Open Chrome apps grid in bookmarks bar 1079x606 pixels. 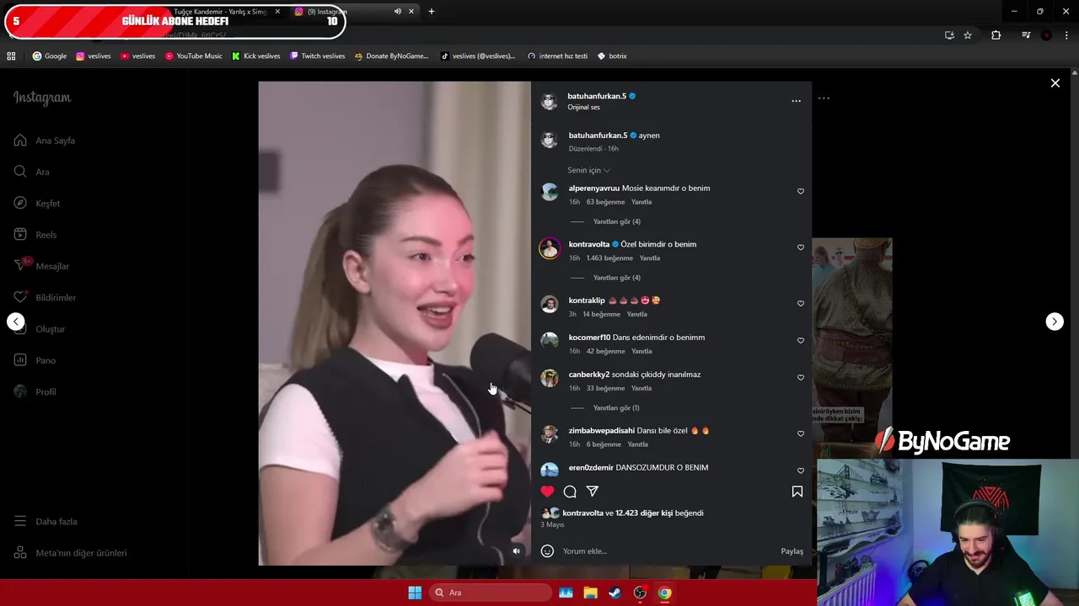coord(11,56)
